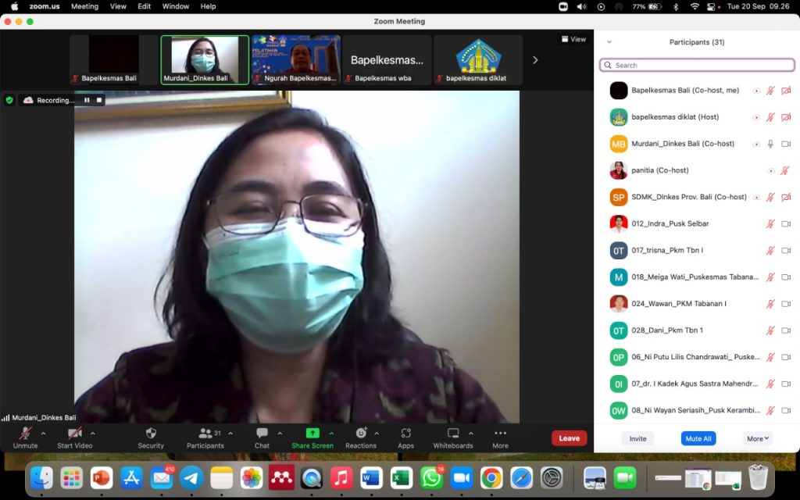Select Murdani_Dinkes Bali video thumbnail
This screenshot has height=500, width=800.
click(x=205, y=59)
